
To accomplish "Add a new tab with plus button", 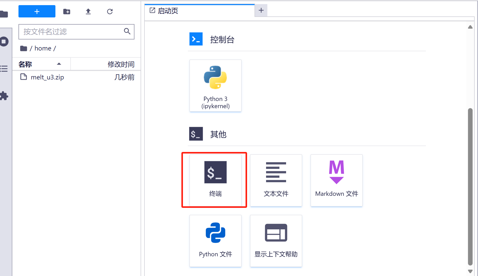I will tap(261, 11).
